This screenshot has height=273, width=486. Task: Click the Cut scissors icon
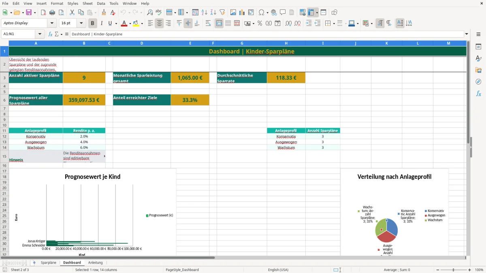72,13
